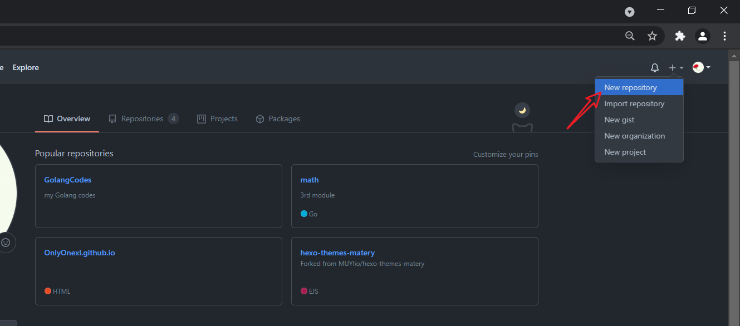
Task: Click the set status smiley icon
Action: pyautogui.click(x=6, y=243)
